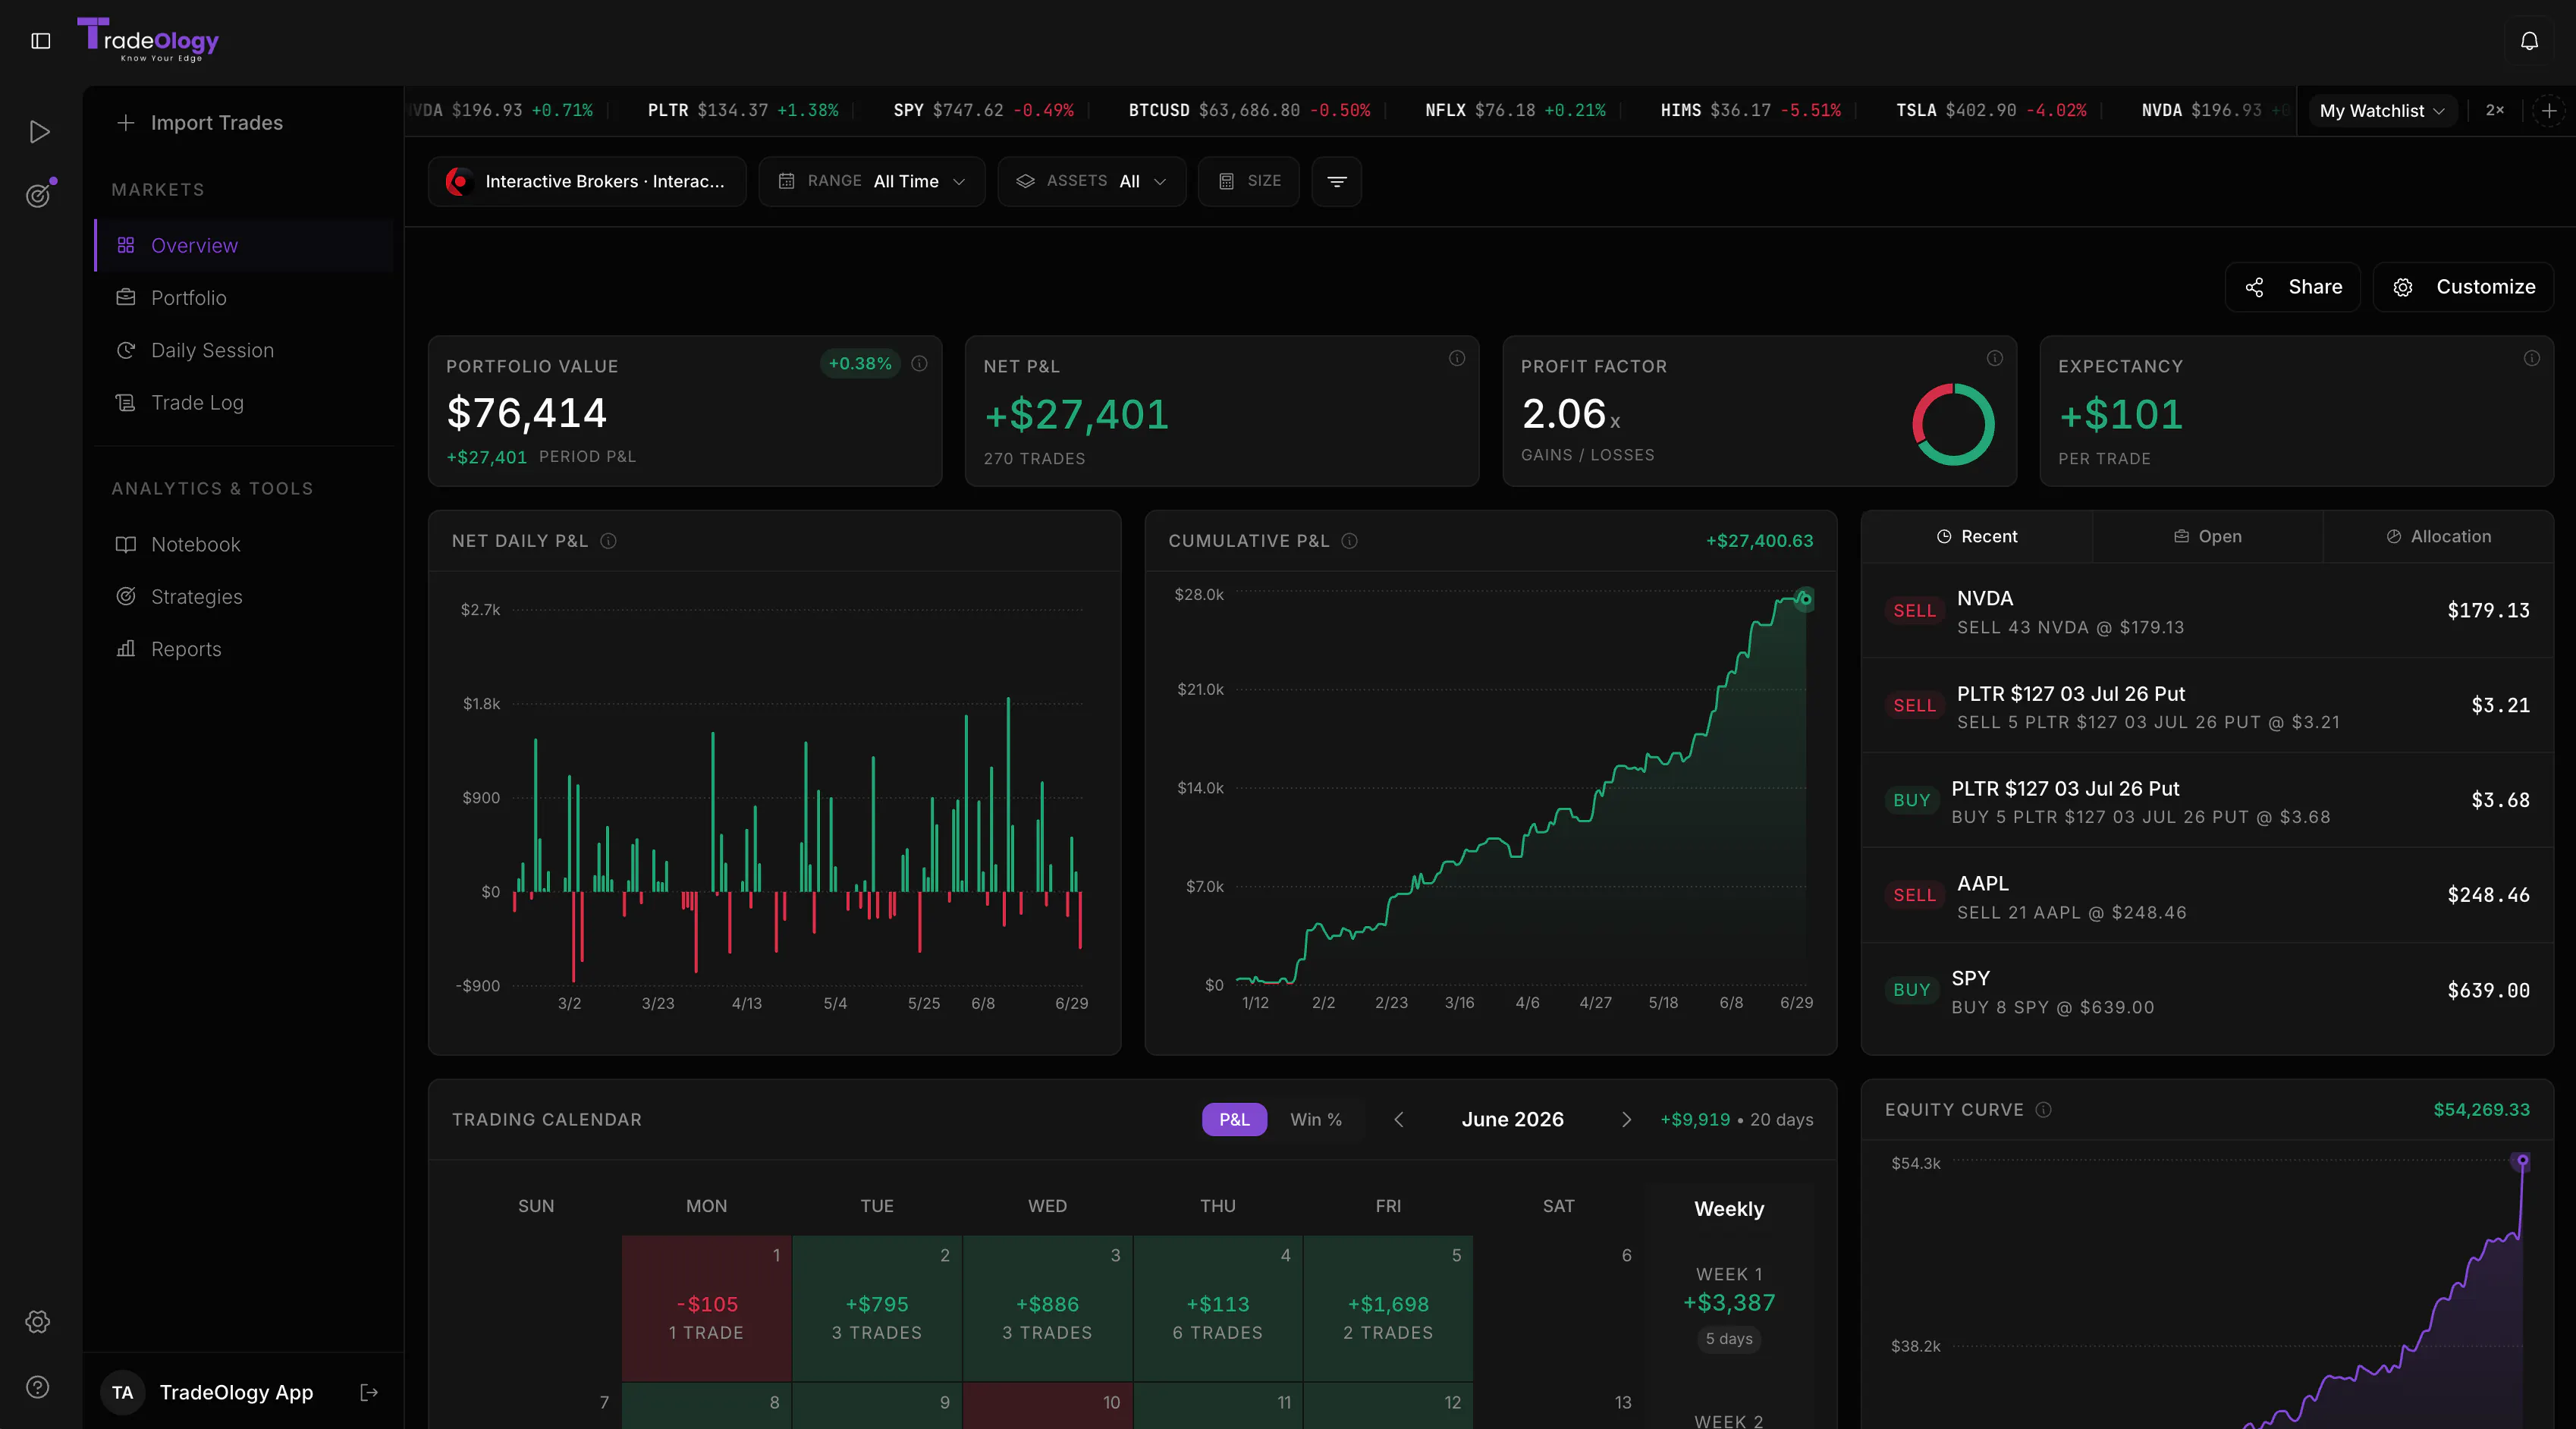Click the Interactive Brokers logo icon

click(x=458, y=181)
